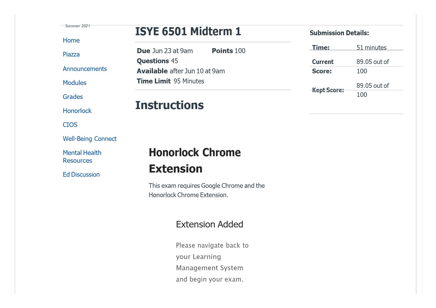
Task: Open the Ed Discussion link
Action: [x=81, y=175]
